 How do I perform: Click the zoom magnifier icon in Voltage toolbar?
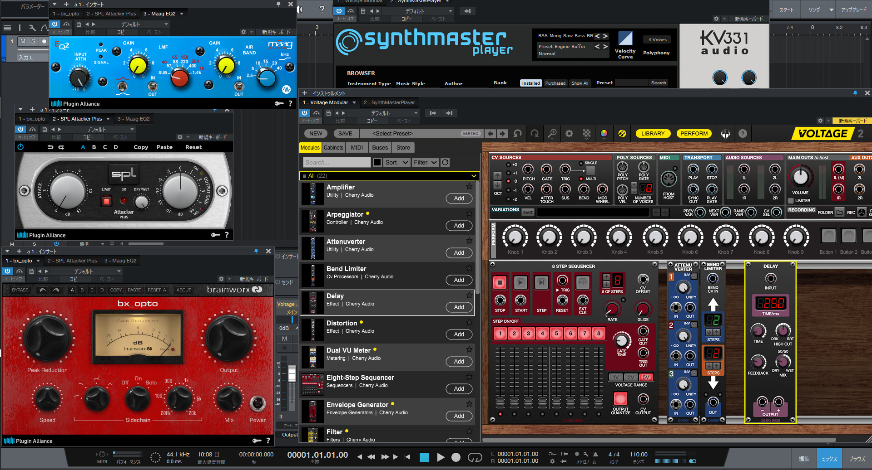[x=552, y=134]
